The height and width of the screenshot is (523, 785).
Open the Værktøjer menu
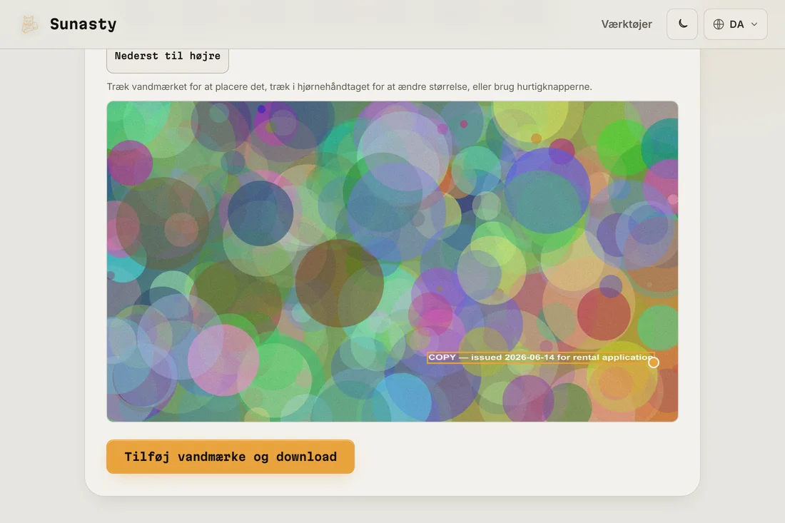(x=627, y=24)
